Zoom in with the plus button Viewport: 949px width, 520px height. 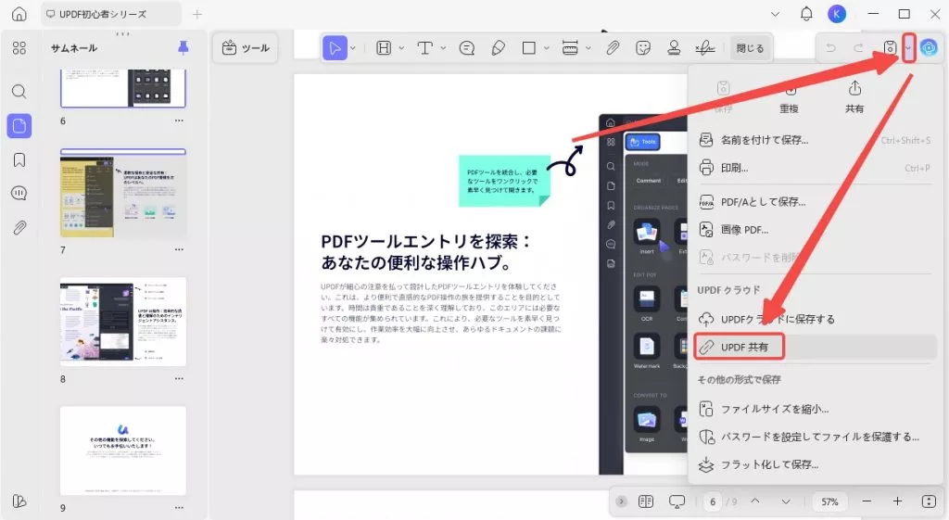[897, 501]
